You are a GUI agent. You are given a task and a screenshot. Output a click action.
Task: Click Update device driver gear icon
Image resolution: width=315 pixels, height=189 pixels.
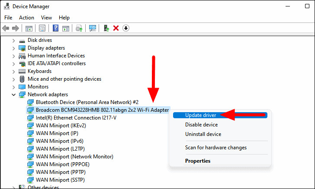(x=79, y=28)
